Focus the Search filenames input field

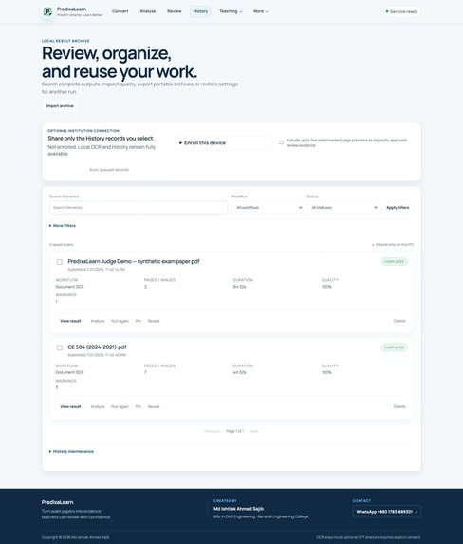coord(139,208)
